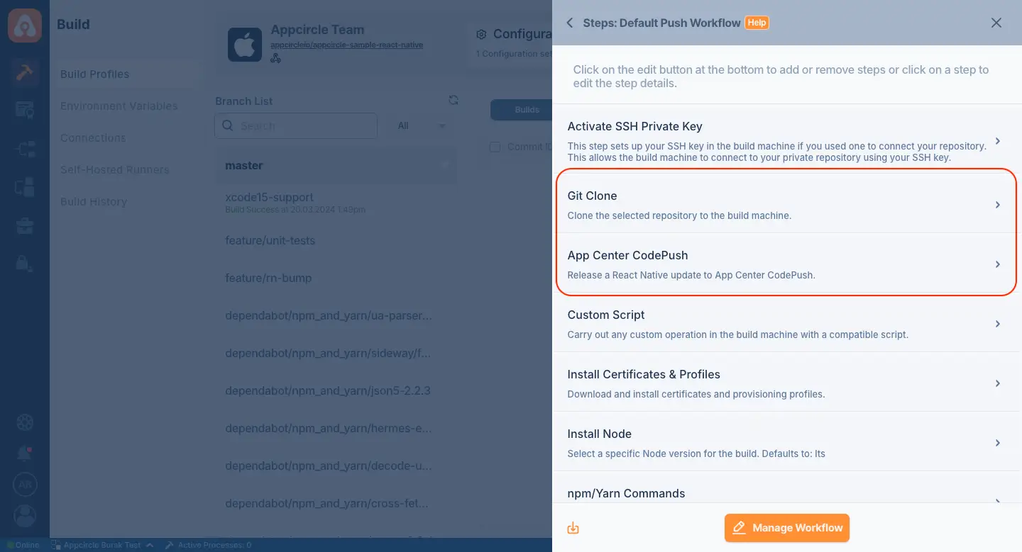Click the Appcircle logo icon
The image size is (1022, 552).
tap(25, 25)
